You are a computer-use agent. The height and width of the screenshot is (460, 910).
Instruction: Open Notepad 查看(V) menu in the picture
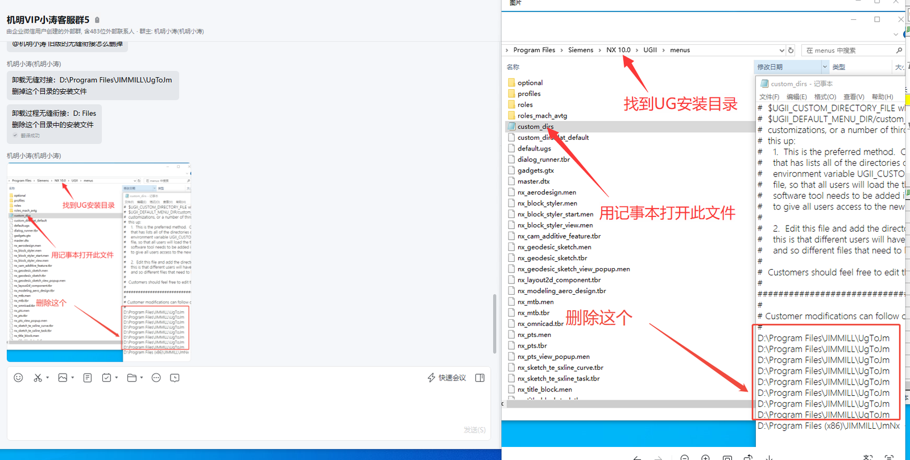click(x=854, y=97)
